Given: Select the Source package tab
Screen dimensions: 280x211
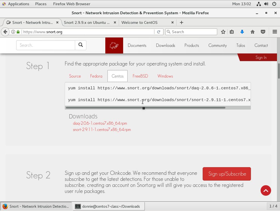Looking at the screenshot, I should tap(75, 76).
